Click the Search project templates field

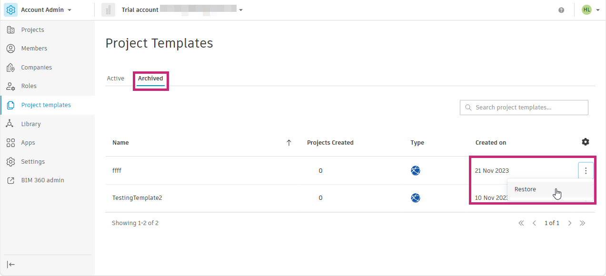524,108
